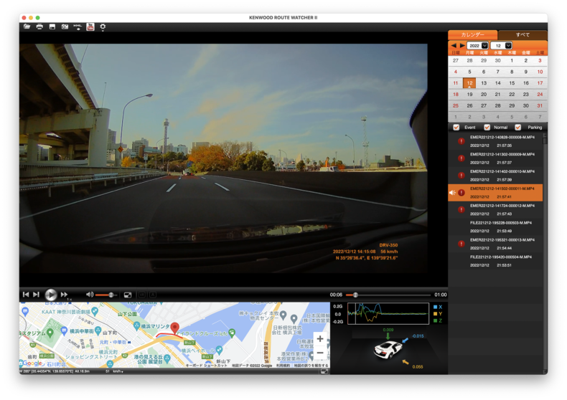The height and width of the screenshot is (400, 567).
Task: Switch to the すべて tab
Action: 523,34
